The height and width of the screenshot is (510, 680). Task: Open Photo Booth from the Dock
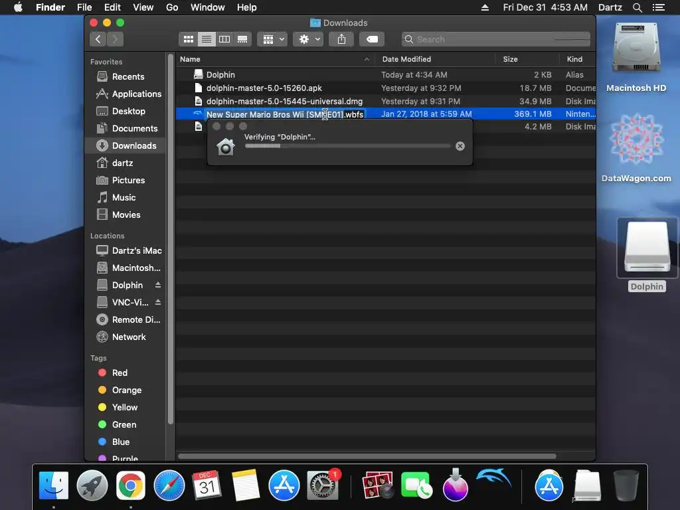point(377,485)
